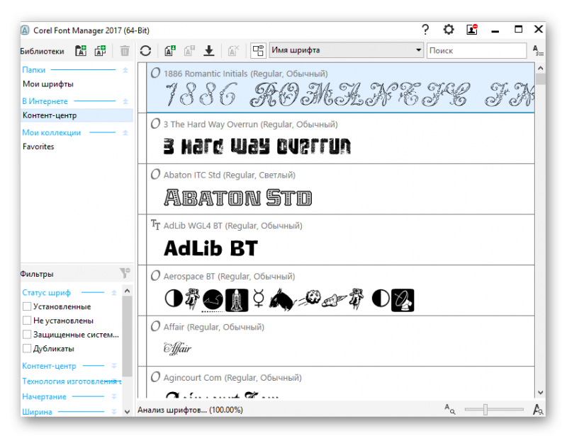Collapse the В Интернете section arrow
The width and height of the screenshot is (567, 438).
(125, 101)
